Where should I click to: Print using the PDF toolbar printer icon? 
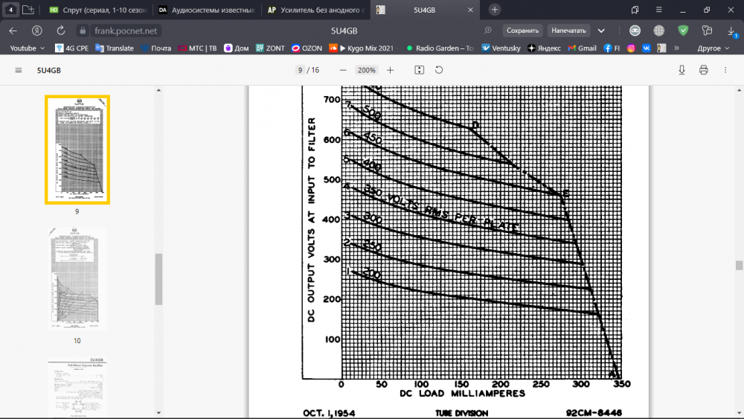(703, 70)
